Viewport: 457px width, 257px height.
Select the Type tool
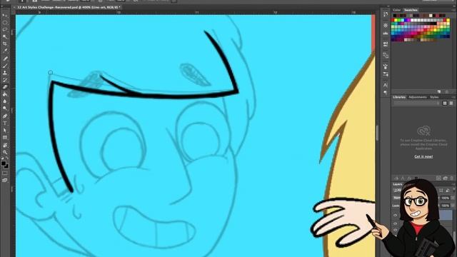point(5,124)
